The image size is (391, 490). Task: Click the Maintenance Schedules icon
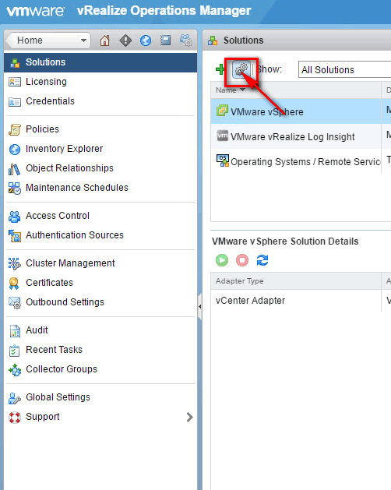[14, 188]
